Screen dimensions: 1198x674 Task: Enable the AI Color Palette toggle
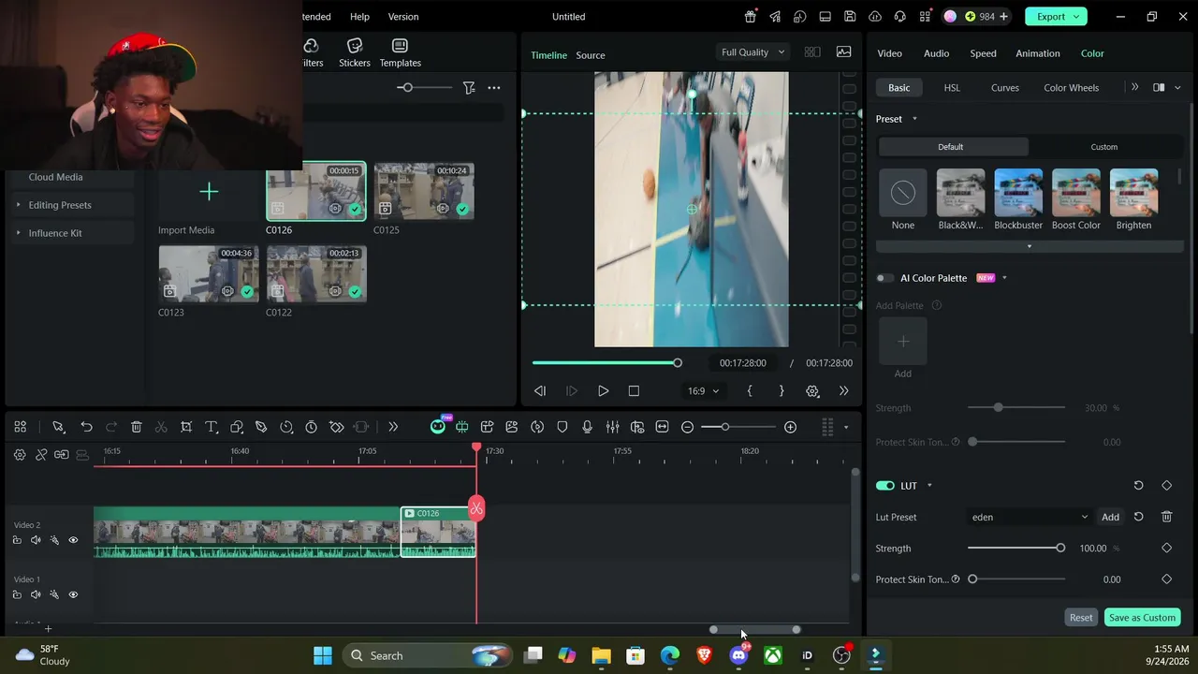point(885,278)
